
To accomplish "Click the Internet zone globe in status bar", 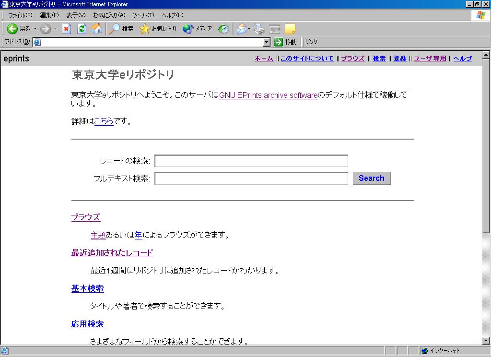I will [x=425, y=351].
